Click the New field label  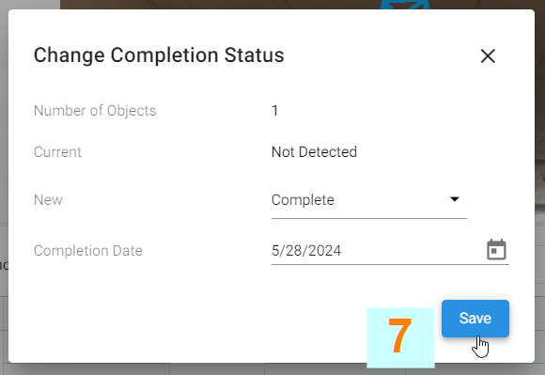coord(48,200)
